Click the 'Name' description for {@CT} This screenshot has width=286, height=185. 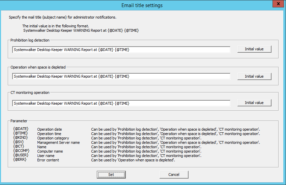click(42, 147)
